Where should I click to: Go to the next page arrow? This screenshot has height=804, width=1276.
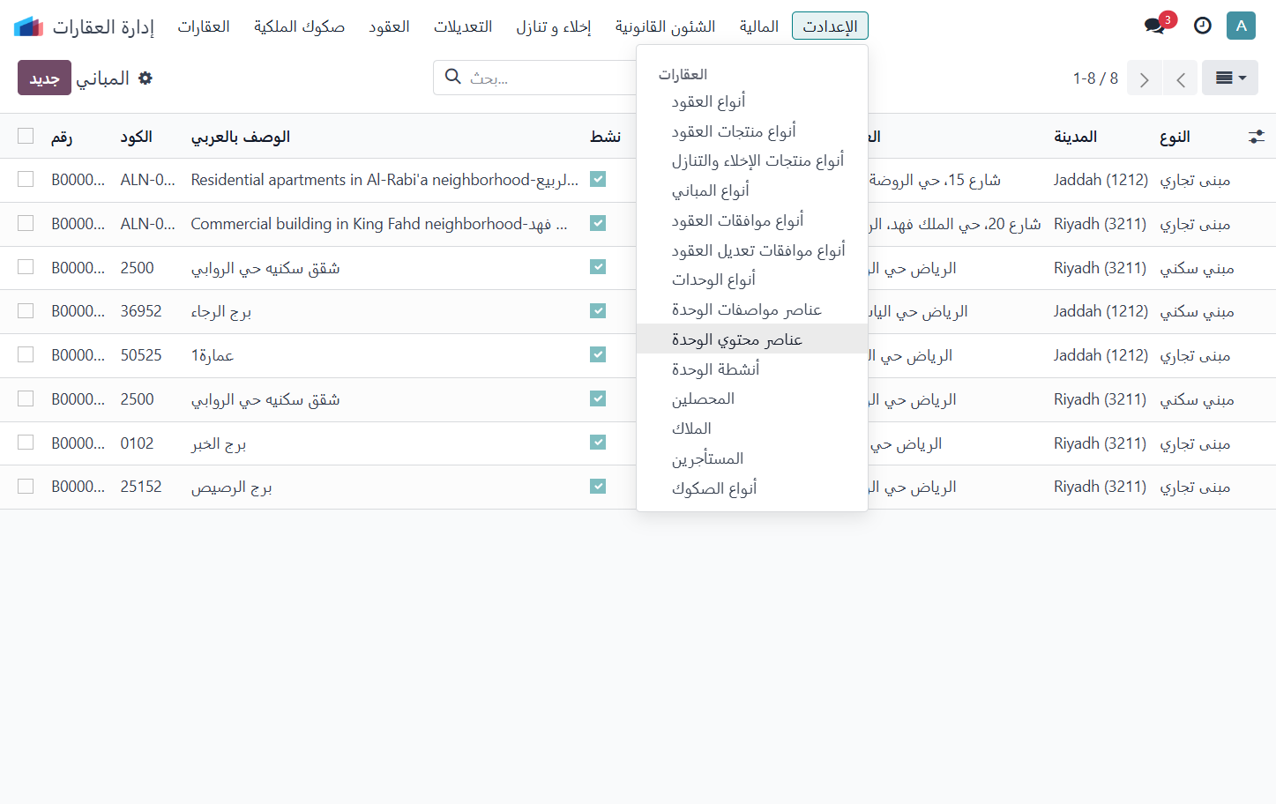(1145, 78)
